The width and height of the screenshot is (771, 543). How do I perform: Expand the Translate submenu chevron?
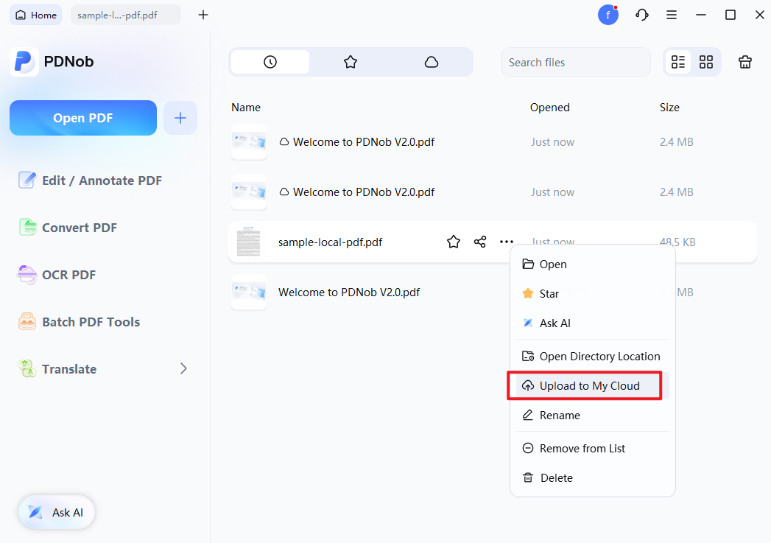point(183,369)
